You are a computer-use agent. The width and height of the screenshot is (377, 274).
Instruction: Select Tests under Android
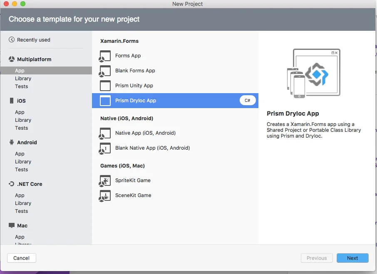[21, 170]
